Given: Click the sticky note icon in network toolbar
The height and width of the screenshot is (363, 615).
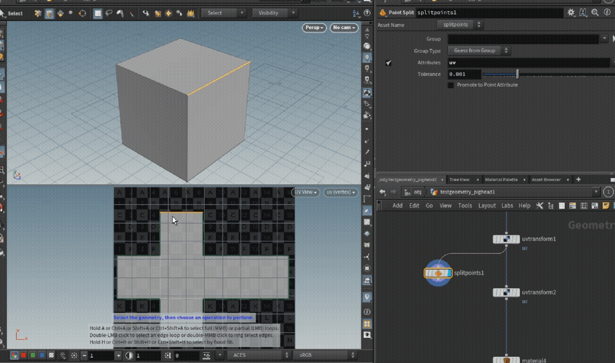Looking at the screenshot, I should click(606, 205).
